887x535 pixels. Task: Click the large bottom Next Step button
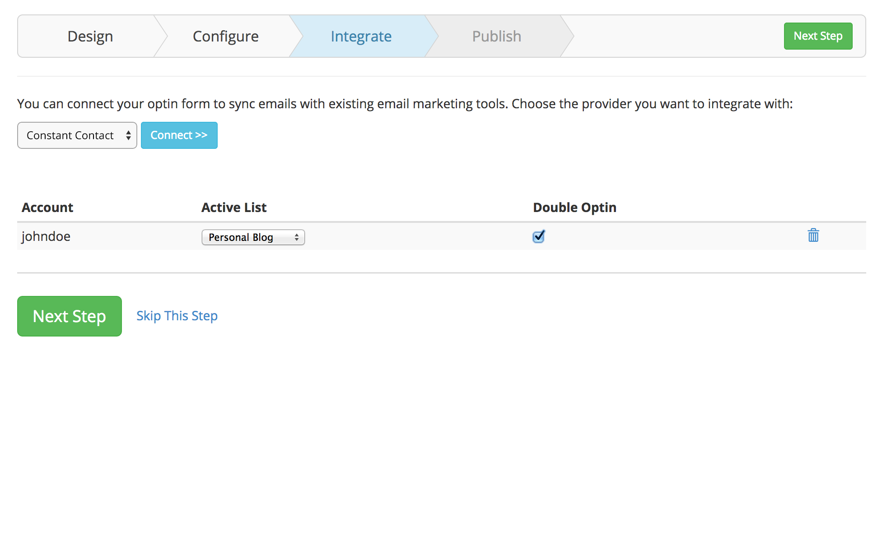70,316
